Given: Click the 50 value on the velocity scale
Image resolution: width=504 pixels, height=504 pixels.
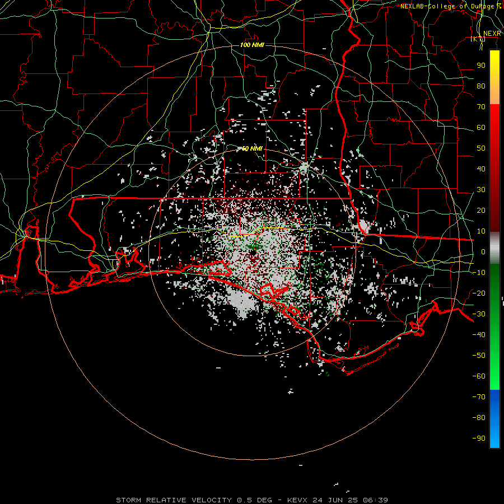Looking at the screenshot, I should coord(481,148).
